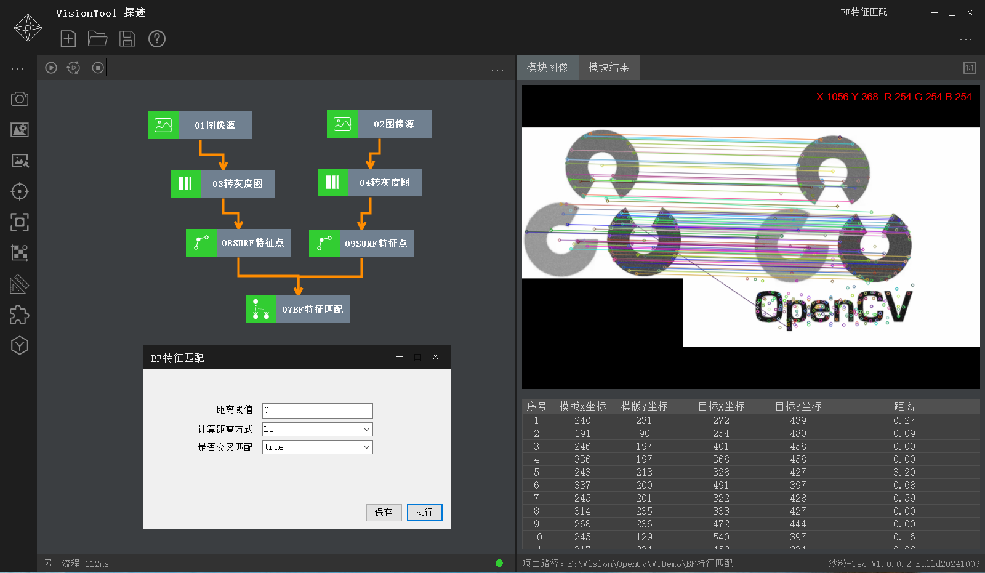The width and height of the screenshot is (985, 573).
Task: Select result row 1 with distance 0.27
Action: (751, 420)
